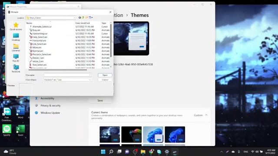Collapse the Current theme section chevron
The height and width of the screenshot is (156, 278).
click(206, 115)
